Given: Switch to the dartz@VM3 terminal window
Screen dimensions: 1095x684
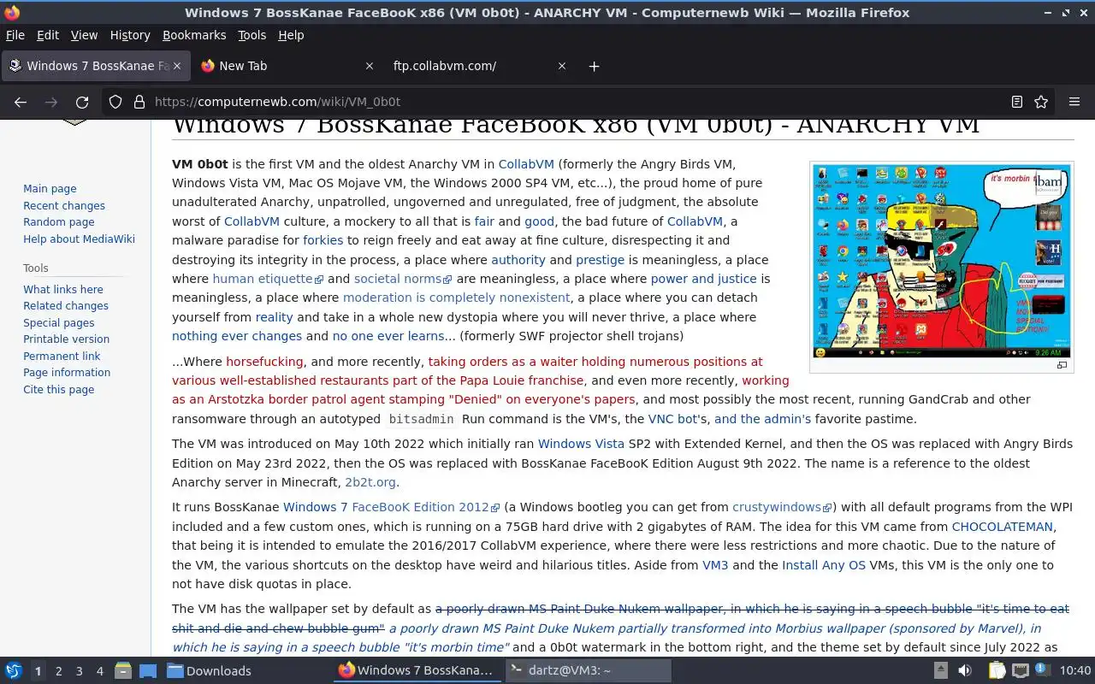Looking at the screenshot, I should (589, 670).
